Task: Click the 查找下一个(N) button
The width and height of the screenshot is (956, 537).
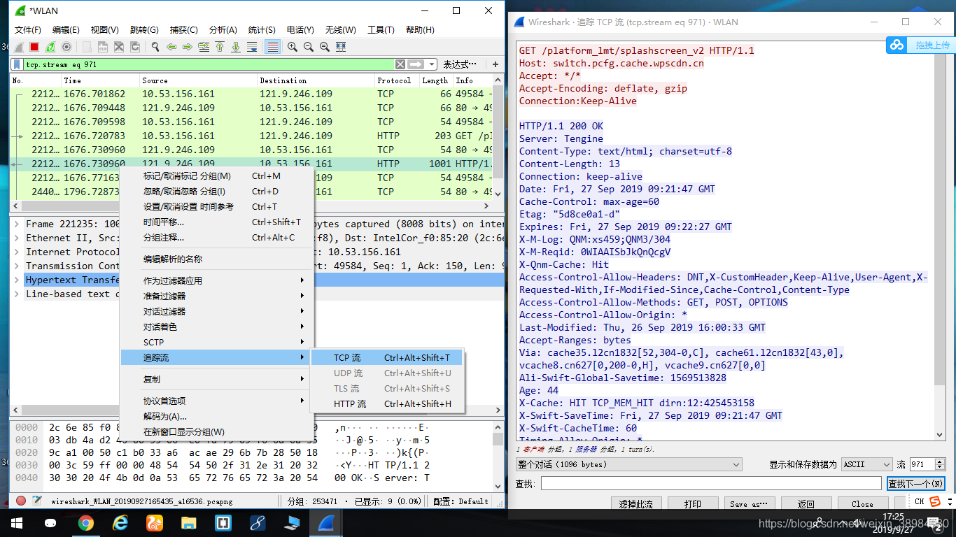Action: pos(916,483)
